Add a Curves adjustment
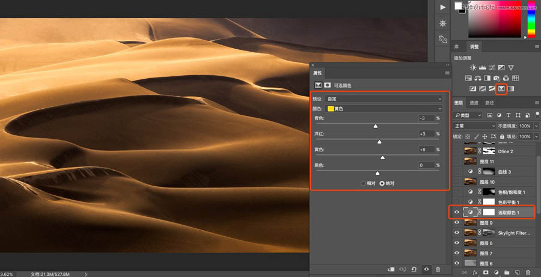The height and width of the screenshot is (277, 541). [492, 68]
